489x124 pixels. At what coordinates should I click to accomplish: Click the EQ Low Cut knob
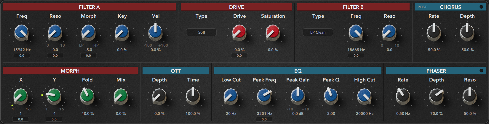coord(231,96)
